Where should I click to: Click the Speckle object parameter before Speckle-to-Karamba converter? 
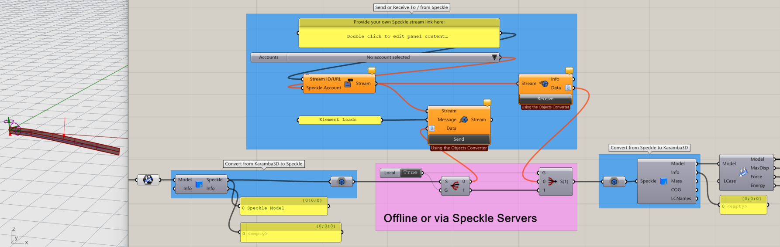[x=614, y=182]
